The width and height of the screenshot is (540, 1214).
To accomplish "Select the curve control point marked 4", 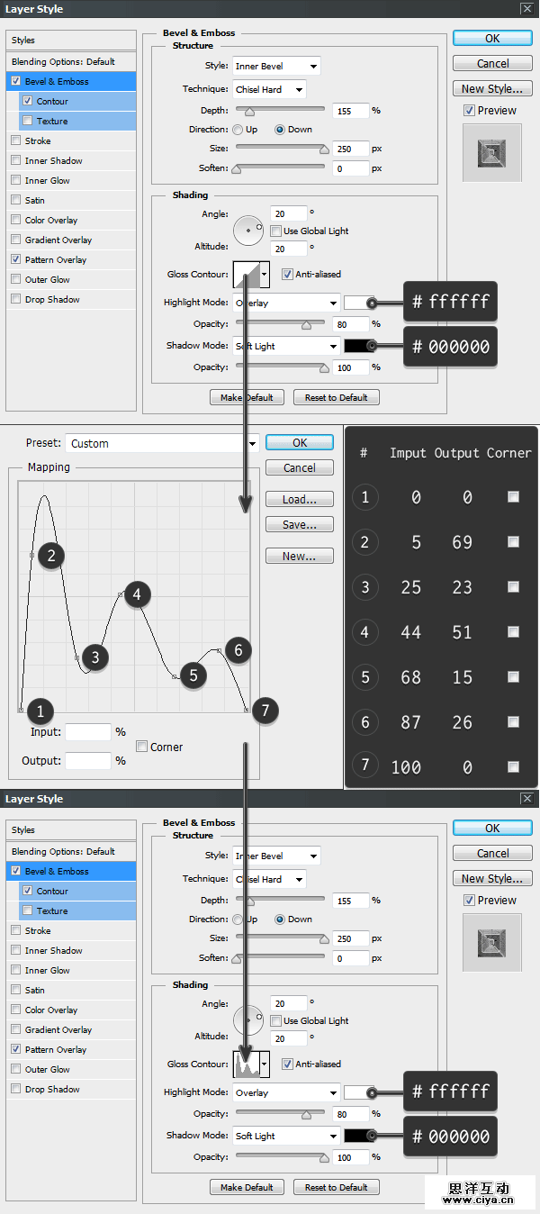I will (x=121, y=594).
